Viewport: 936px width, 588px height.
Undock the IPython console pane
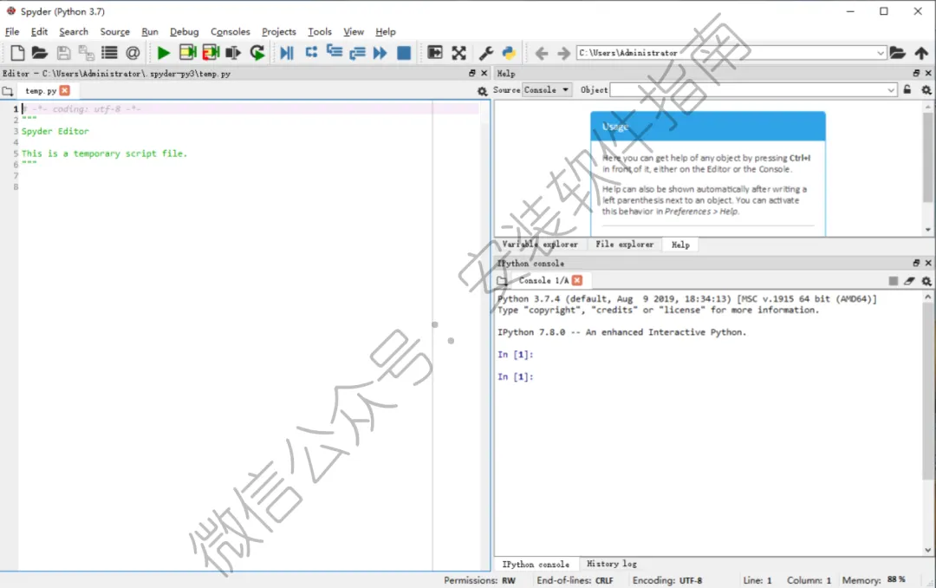[916, 263]
